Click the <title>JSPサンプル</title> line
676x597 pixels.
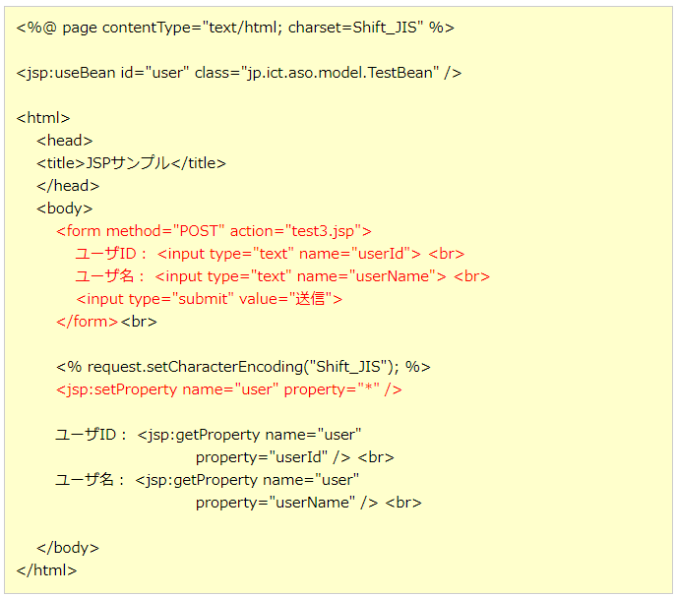pyautogui.click(x=131, y=163)
